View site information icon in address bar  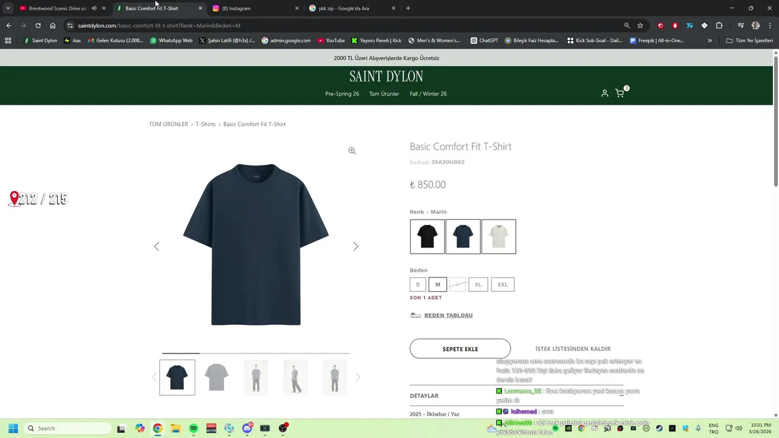(x=70, y=26)
